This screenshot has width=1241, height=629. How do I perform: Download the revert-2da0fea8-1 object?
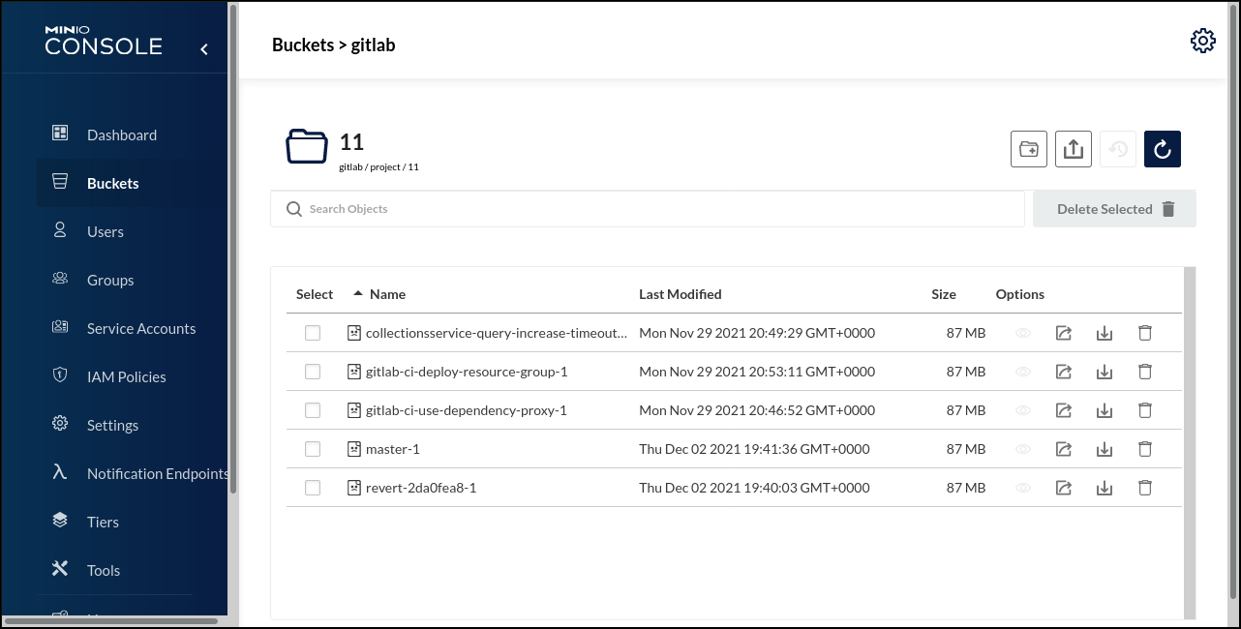tap(1104, 487)
